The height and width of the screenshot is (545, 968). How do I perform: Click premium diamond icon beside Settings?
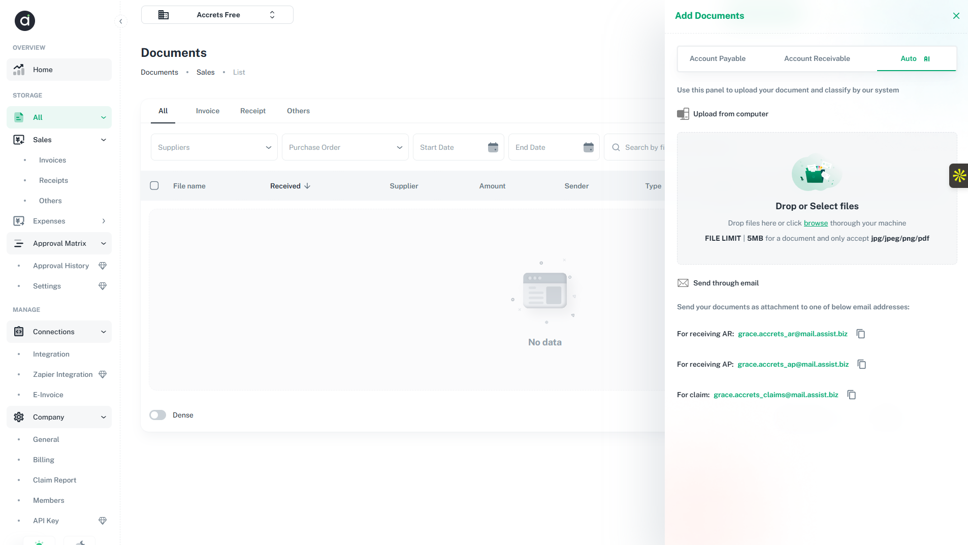pyautogui.click(x=103, y=286)
